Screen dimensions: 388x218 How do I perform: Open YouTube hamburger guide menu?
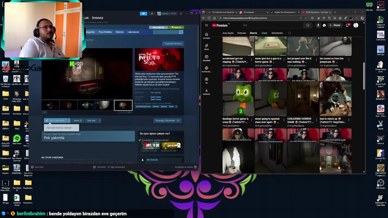click(x=206, y=25)
